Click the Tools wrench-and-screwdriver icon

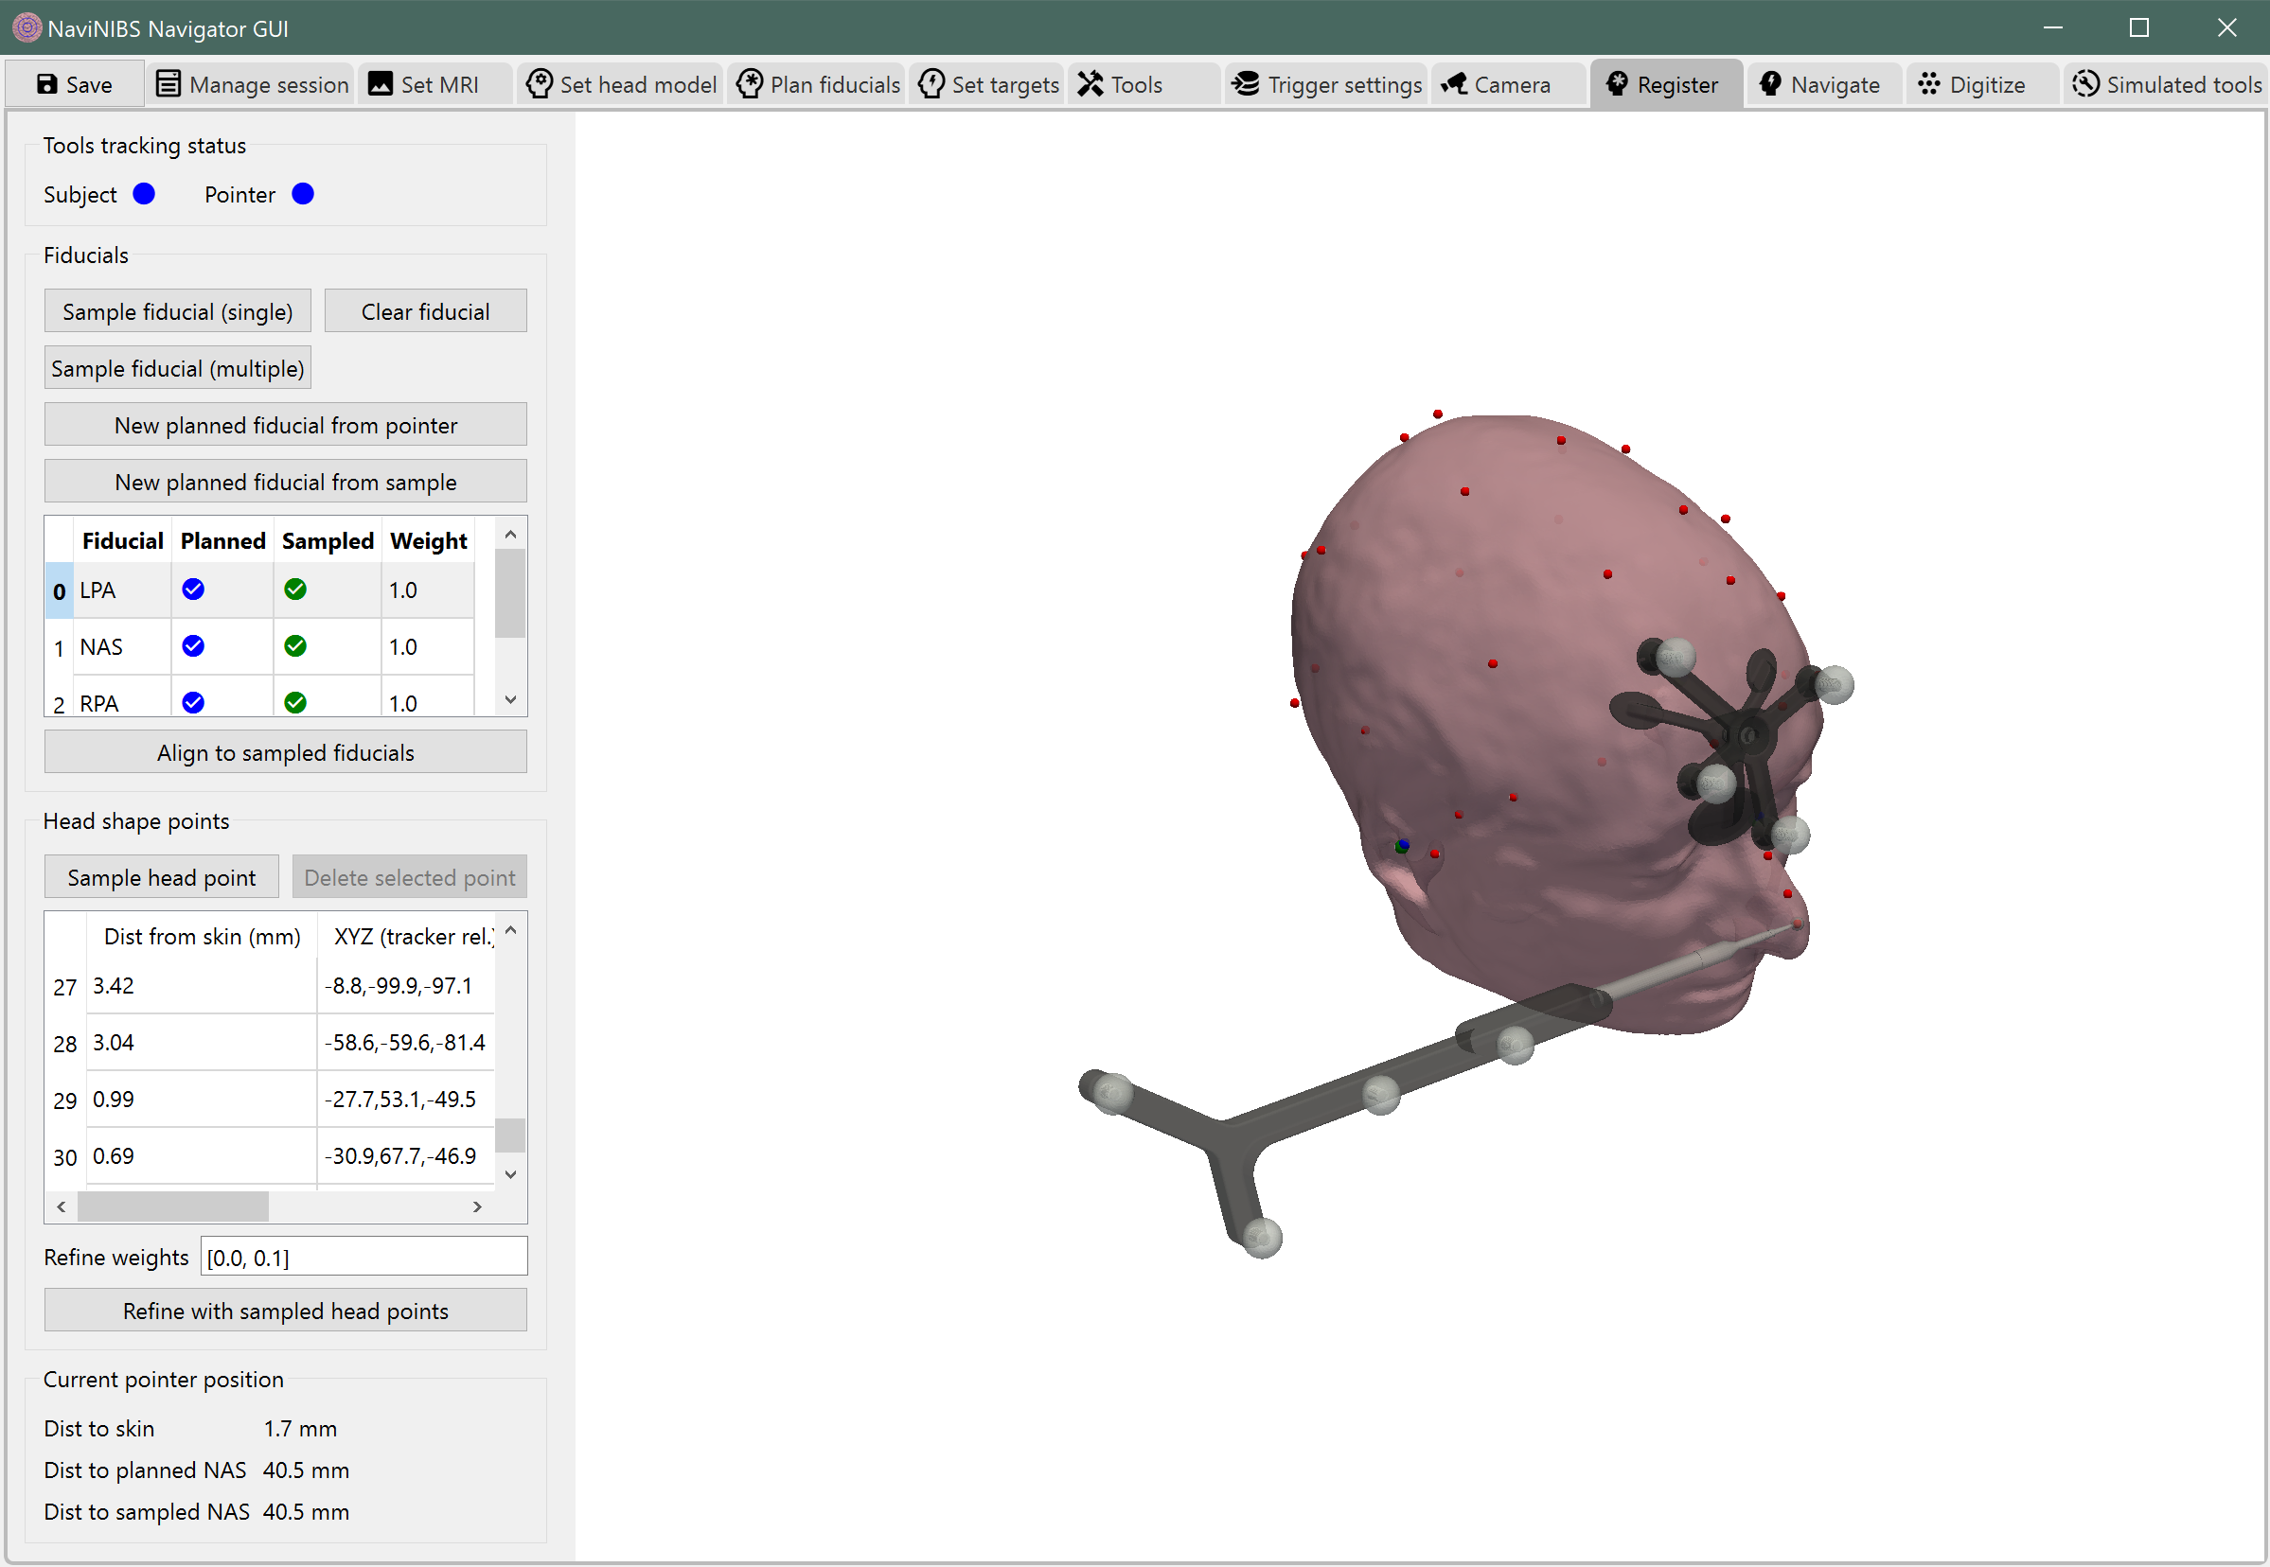point(1091,84)
